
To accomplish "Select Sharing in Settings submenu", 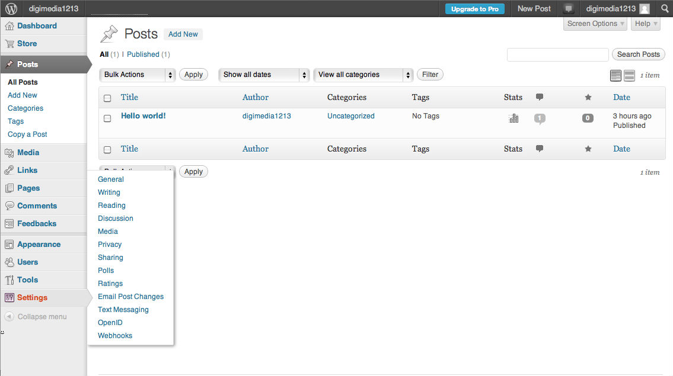I will point(110,257).
